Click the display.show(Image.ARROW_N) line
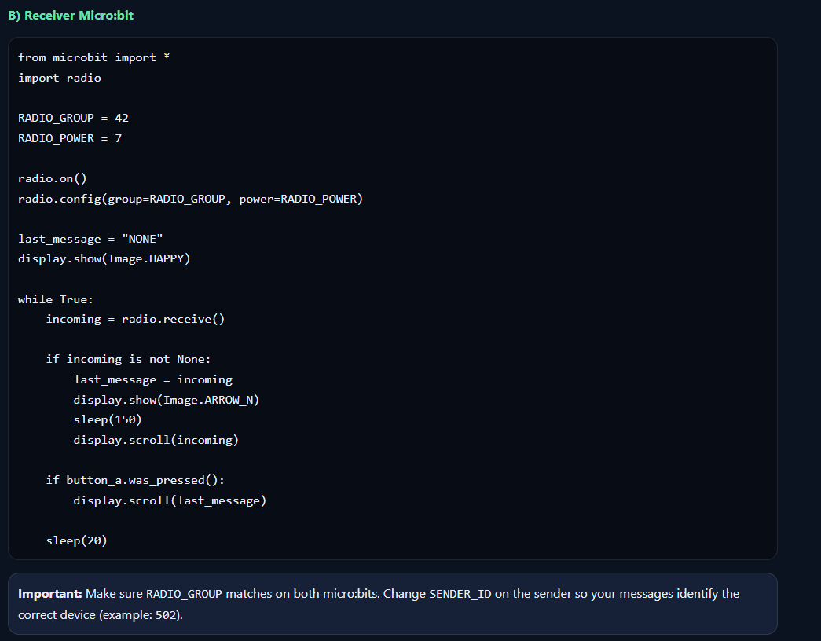This screenshot has width=821, height=641. [x=166, y=400]
